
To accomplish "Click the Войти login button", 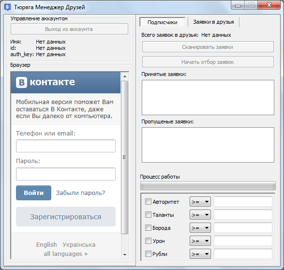I will click(x=33, y=193).
